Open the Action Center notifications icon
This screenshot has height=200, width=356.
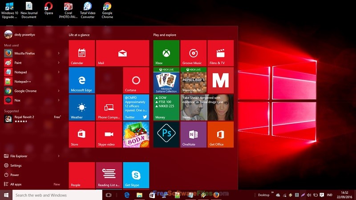pyautogui.click(x=322, y=195)
